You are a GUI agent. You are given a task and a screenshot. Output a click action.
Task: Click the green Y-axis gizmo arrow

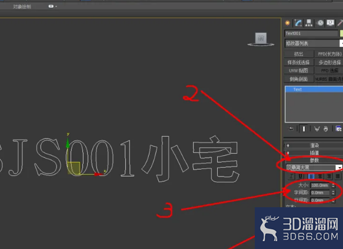pyautogui.click(x=68, y=142)
